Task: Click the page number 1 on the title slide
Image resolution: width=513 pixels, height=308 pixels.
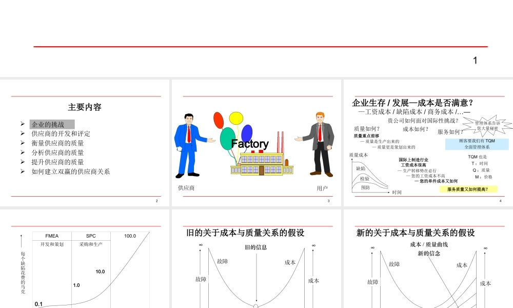Action: coord(474,61)
